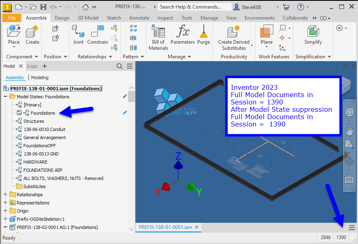The height and width of the screenshot is (244, 358).
Task: Expand the Manage panel dropdown
Action: pyautogui.click(x=189, y=57)
